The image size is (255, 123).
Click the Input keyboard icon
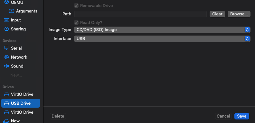[x=6, y=20]
